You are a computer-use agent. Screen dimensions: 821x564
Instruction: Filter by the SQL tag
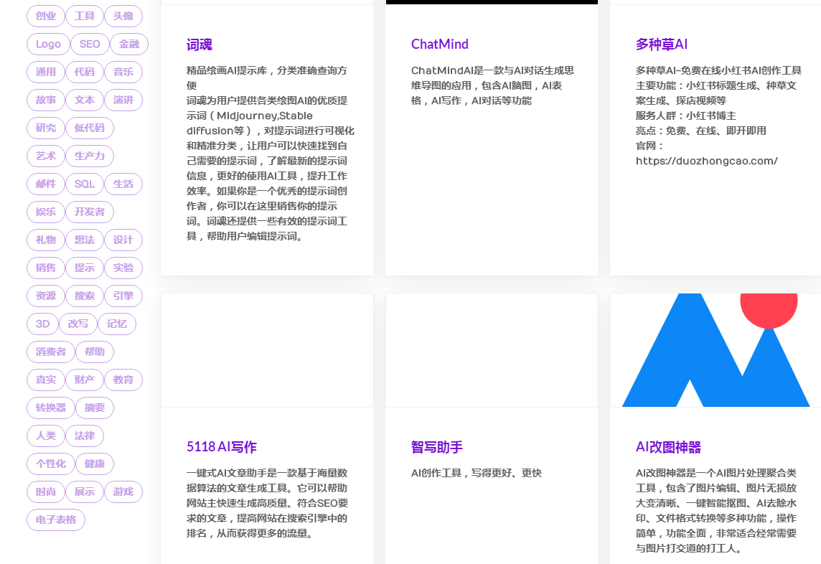pos(84,184)
